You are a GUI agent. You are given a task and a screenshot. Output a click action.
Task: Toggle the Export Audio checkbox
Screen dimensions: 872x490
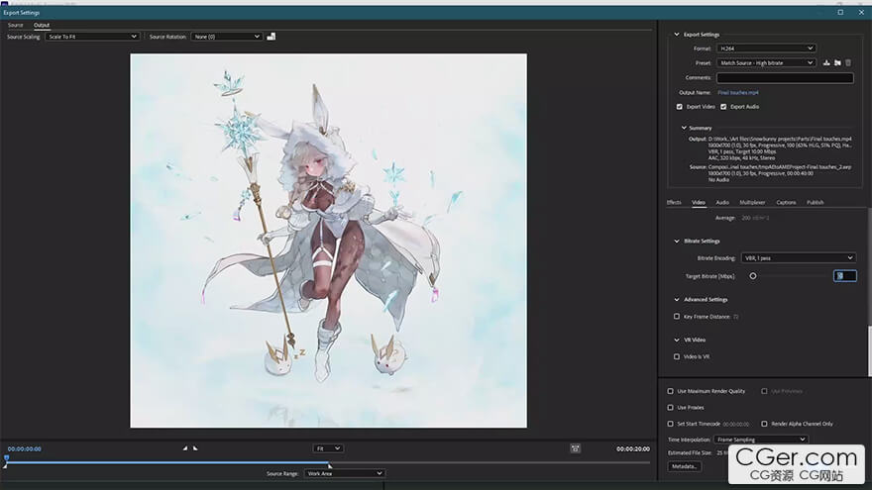pyautogui.click(x=723, y=107)
